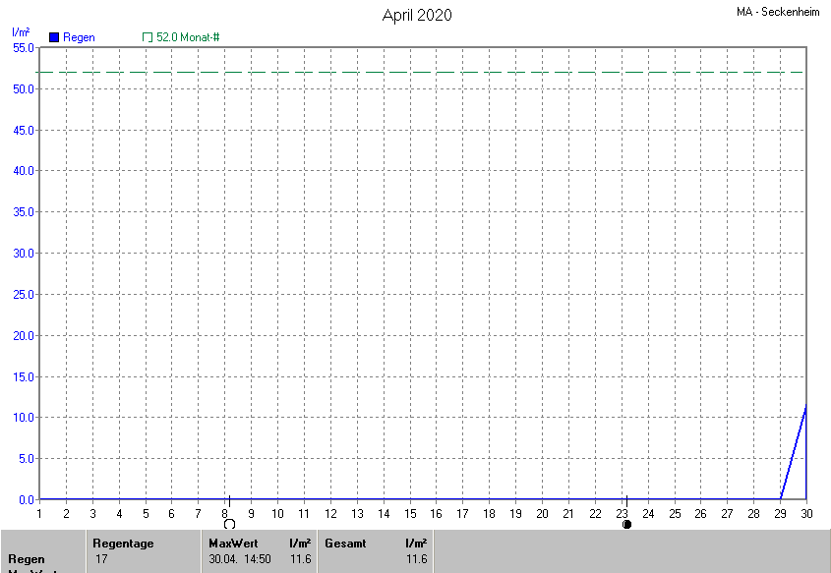Click the Regentage value 17
The height and width of the screenshot is (573, 831).
coord(101,559)
